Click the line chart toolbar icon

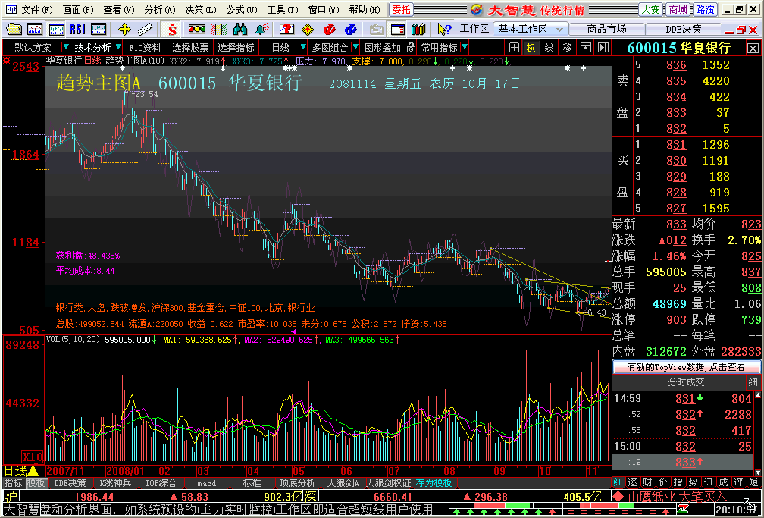coord(35,30)
